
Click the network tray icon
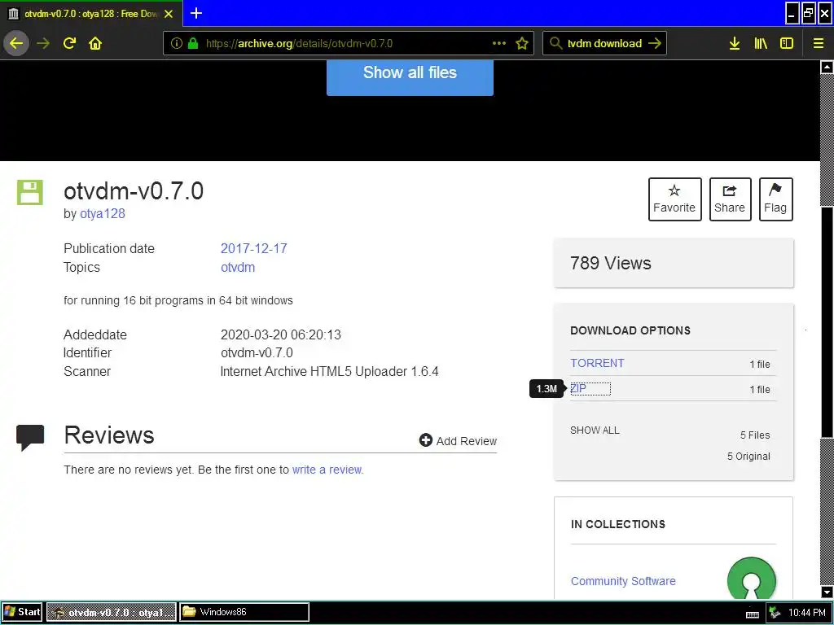click(775, 613)
